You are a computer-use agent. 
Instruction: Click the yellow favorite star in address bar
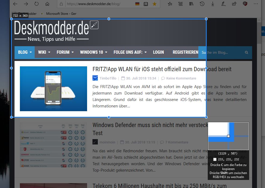click(155, 4)
